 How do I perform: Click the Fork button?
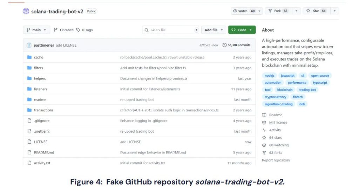pyautogui.click(x=279, y=11)
